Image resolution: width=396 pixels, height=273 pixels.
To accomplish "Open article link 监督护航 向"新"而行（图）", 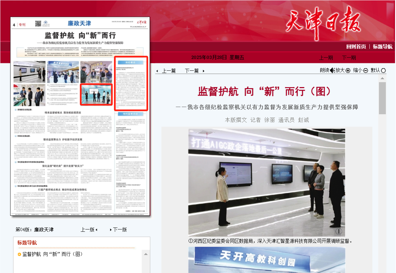I will pos(52,254).
